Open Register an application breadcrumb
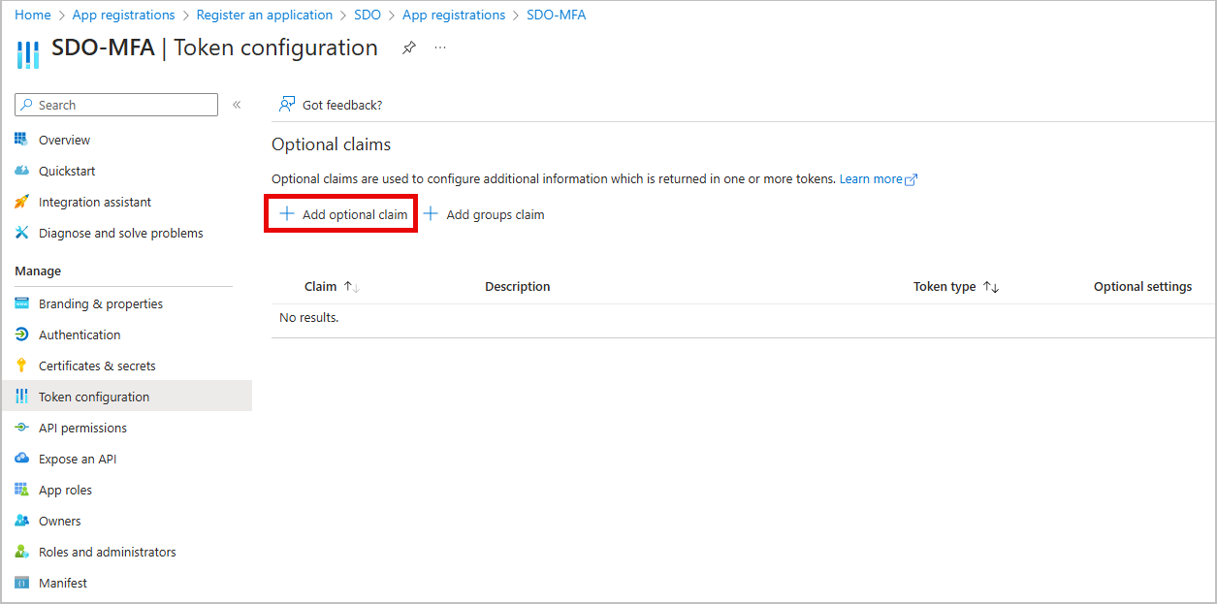The height and width of the screenshot is (604, 1217). click(x=265, y=15)
